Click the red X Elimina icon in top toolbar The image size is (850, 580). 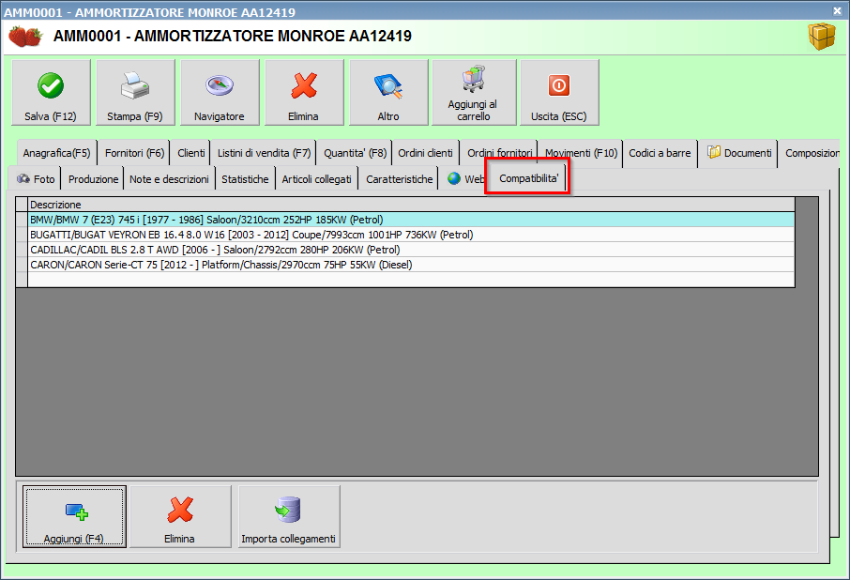pyautogui.click(x=304, y=85)
